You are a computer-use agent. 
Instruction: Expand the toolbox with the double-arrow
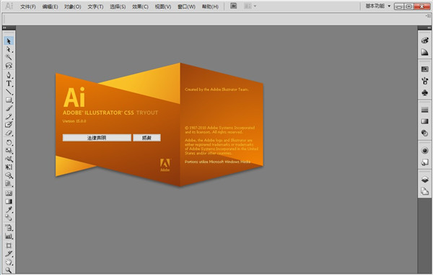(x=4, y=27)
